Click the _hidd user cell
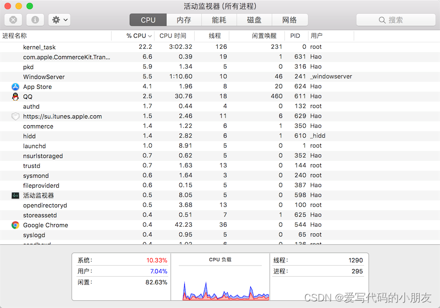The width and height of the screenshot is (440, 308). [x=318, y=136]
